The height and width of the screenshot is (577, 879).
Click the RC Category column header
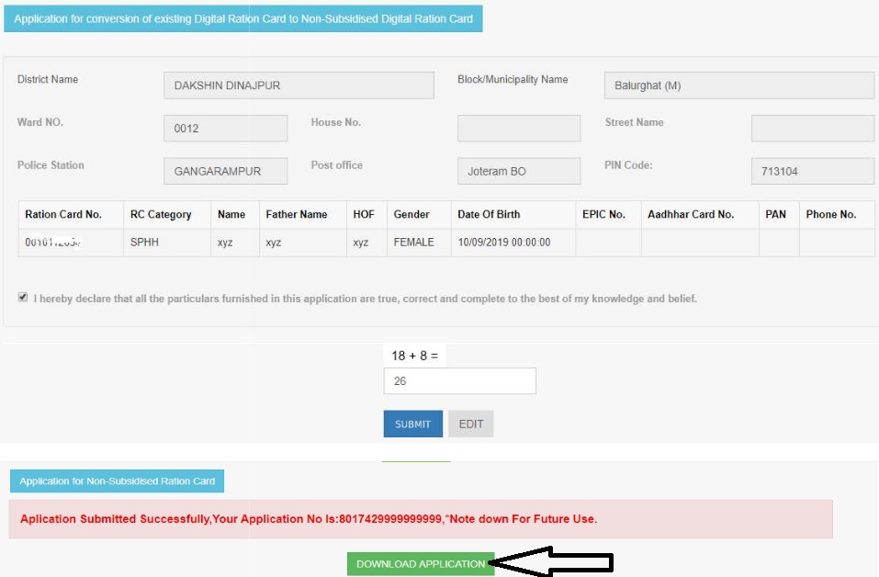(161, 214)
